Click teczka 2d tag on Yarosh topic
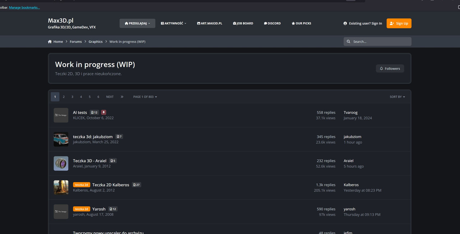460x234 pixels. [x=82, y=209]
